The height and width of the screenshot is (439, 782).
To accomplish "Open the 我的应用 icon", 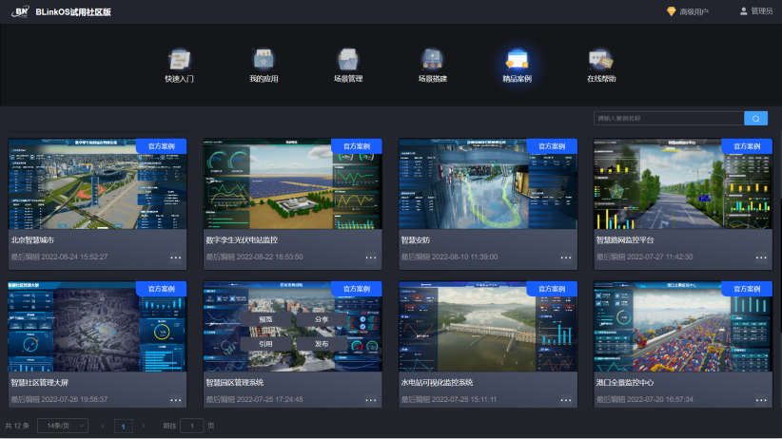I will click(x=263, y=60).
